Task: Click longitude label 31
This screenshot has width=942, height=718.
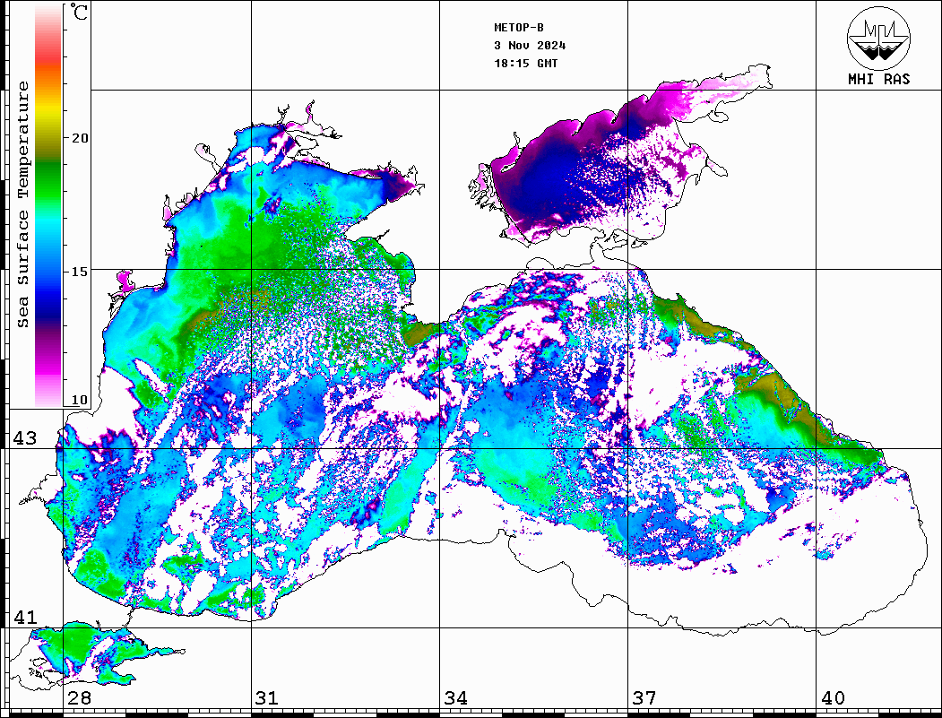Action: 267,697
